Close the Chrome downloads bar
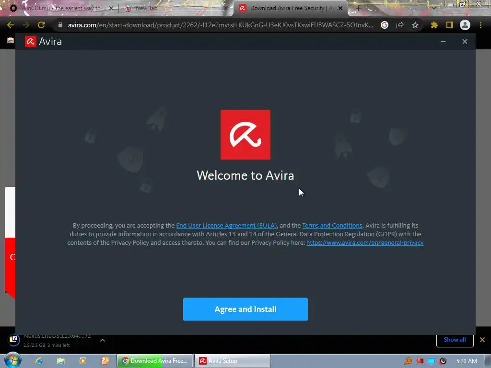This screenshot has height=368, width=491. pos(482,340)
